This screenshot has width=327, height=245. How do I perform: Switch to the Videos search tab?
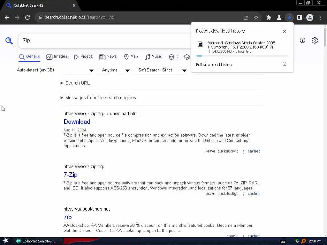[83, 57]
